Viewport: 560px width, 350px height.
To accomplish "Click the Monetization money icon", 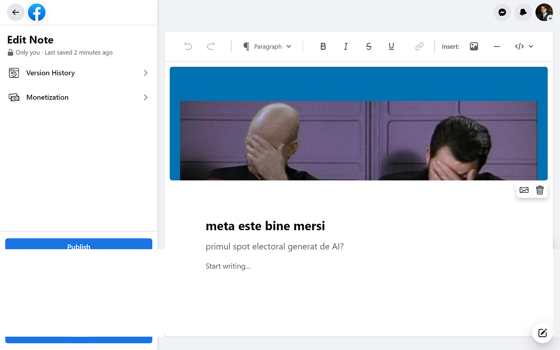I will pos(14,98).
